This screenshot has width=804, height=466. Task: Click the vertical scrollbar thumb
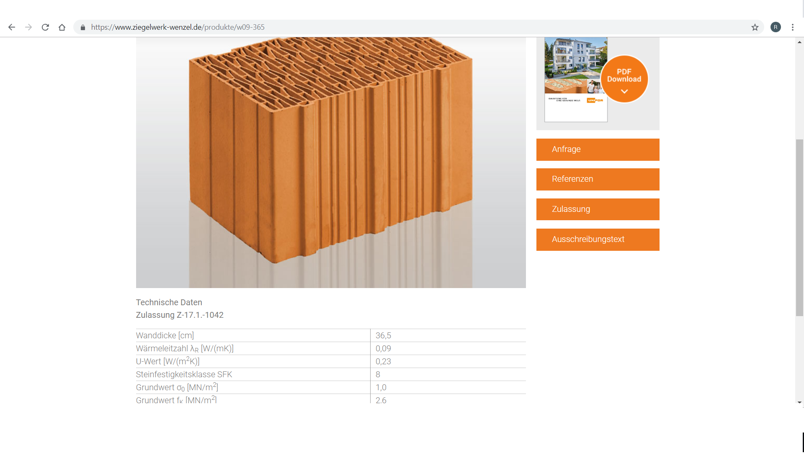point(799,227)
